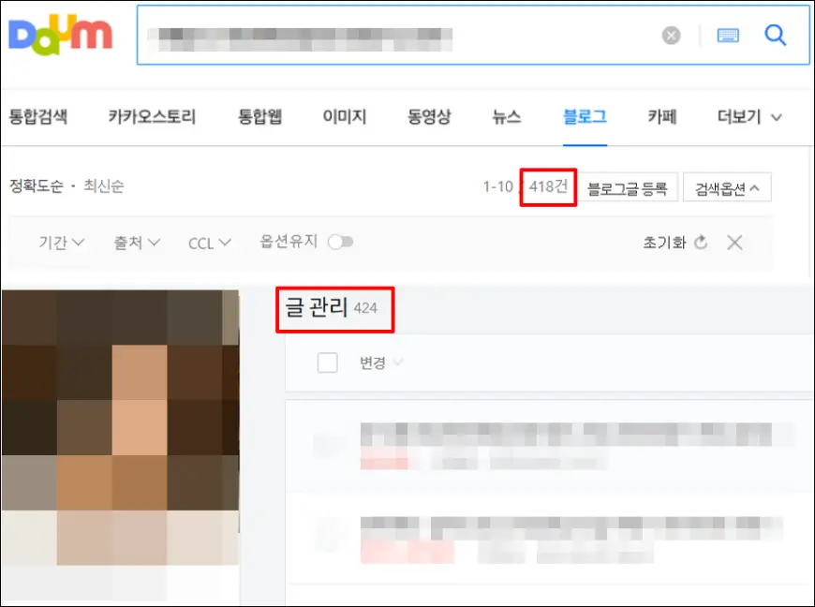Open the virtual keyboard icon
Screen dimensions: 815x607
tap(728, 36)
